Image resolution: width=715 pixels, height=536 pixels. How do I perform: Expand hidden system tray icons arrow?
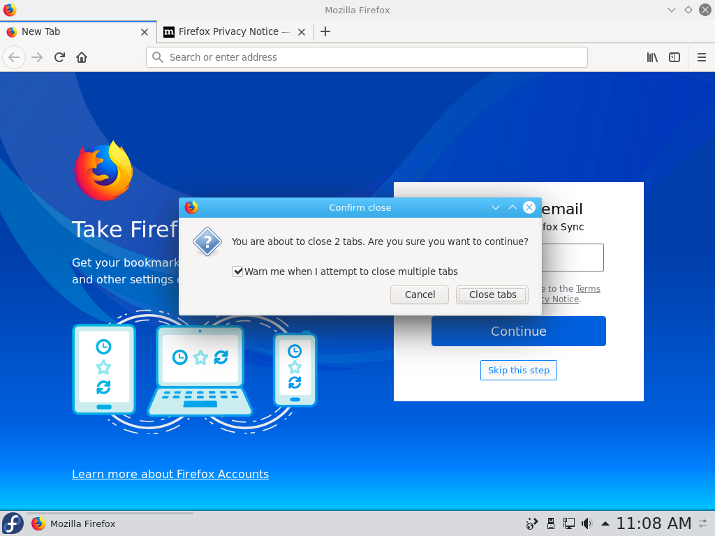605,523
